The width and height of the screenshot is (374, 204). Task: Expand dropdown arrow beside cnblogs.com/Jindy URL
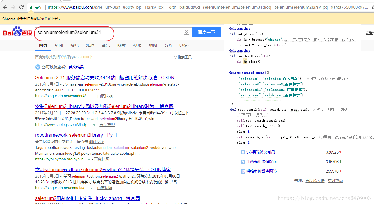click(95, 125)
